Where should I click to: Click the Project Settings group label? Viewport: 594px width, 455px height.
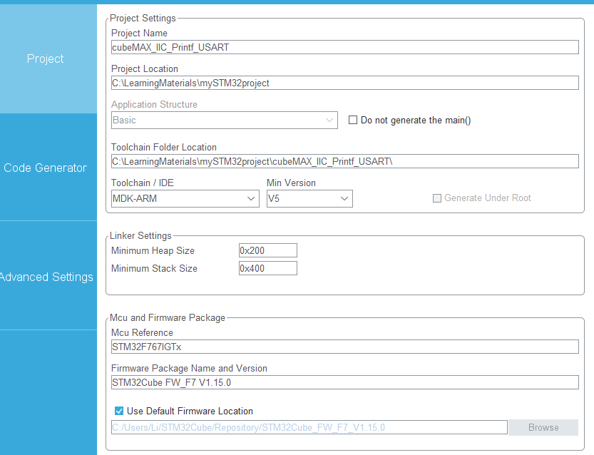point(143,18)
